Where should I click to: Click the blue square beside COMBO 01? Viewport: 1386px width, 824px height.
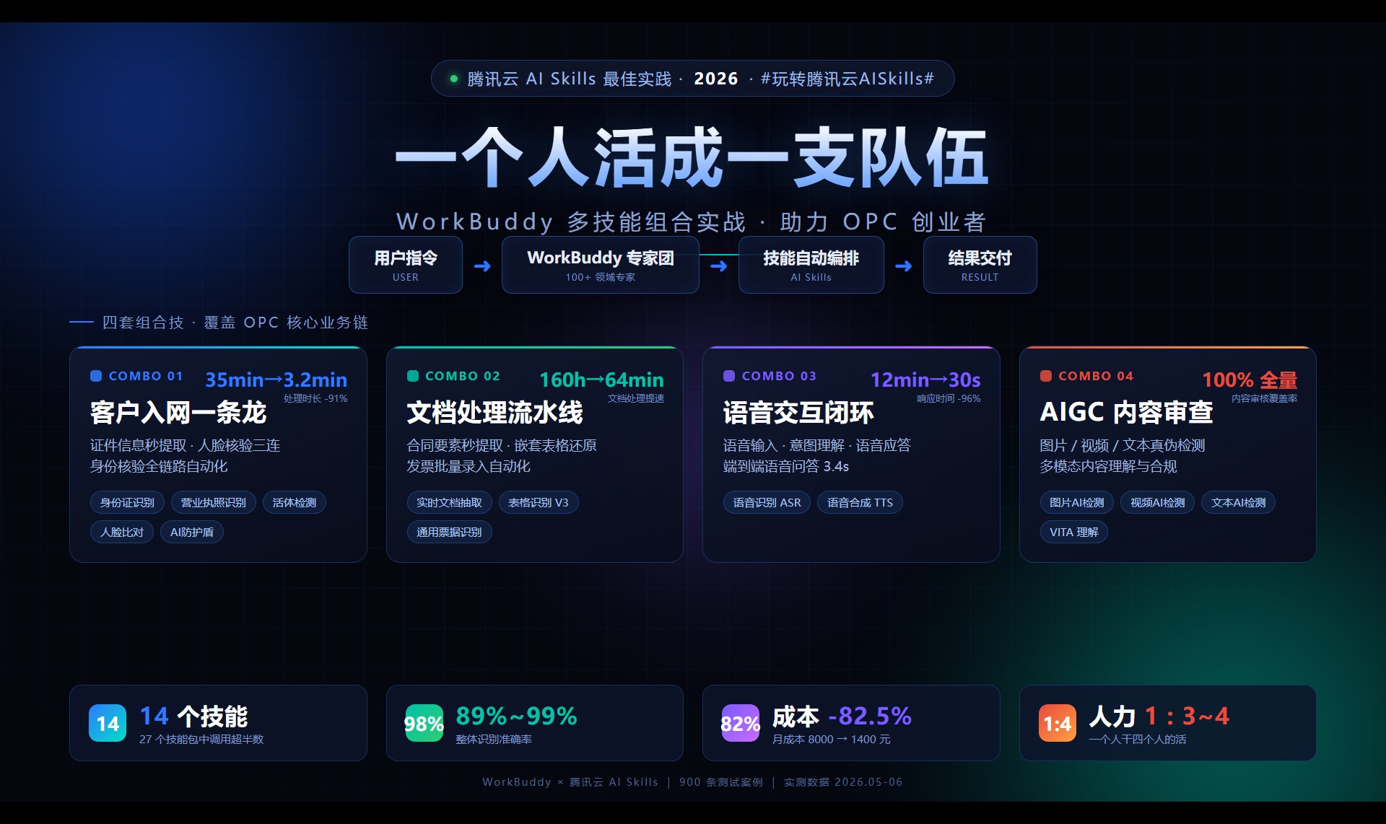[x=96, y=376]
